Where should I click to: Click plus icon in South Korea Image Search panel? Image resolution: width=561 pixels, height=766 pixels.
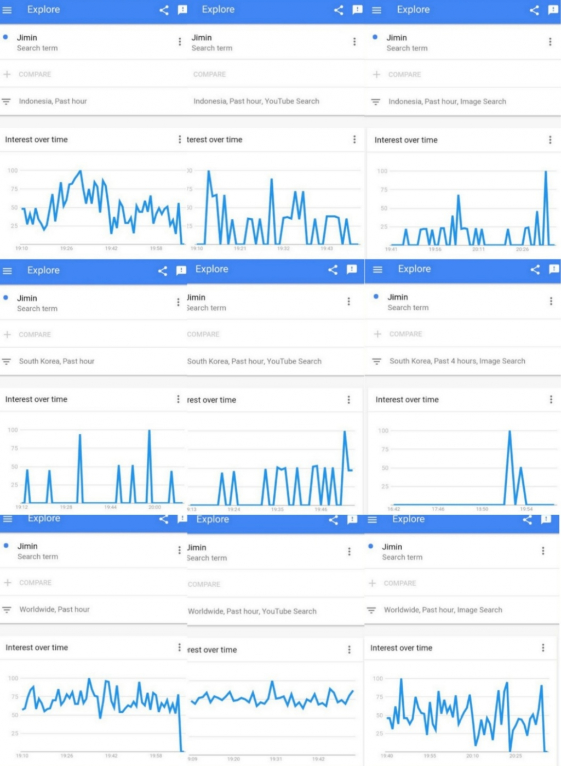point(377,334)
